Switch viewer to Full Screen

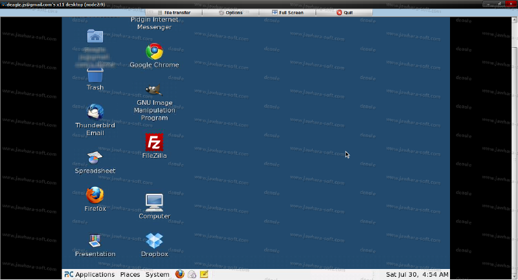tap(287, 12)
